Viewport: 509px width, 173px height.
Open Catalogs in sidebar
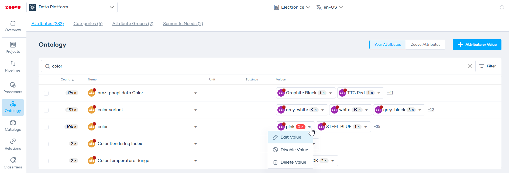pyautogui.click(x=13, y=126)
